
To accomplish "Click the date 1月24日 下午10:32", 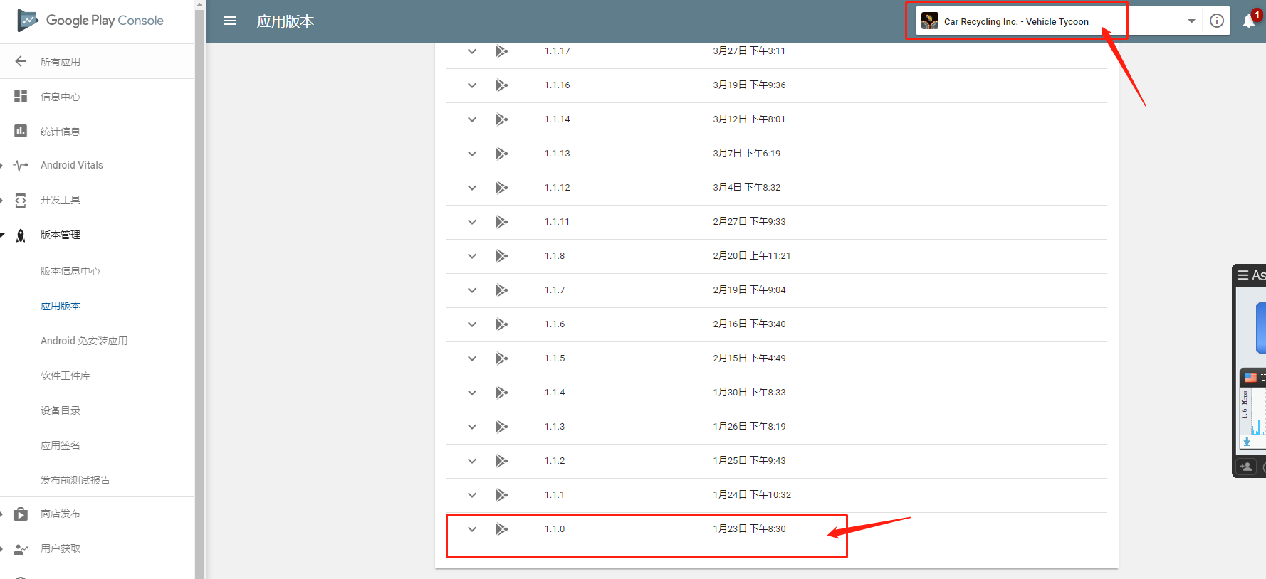I will [752, 494].
